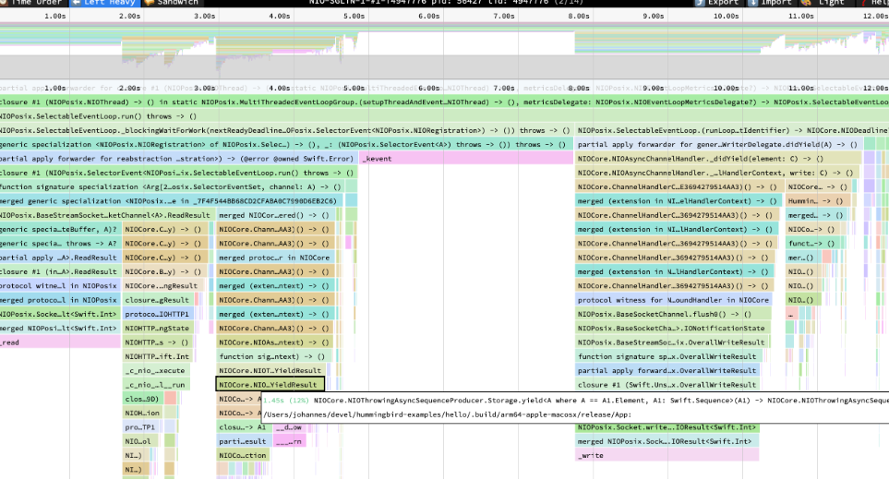Image resolution: width=889 pixels, height=480 pixels.
Task: Select the NIOHTTP…s -> () frame
Action: (x=158, y=342)
